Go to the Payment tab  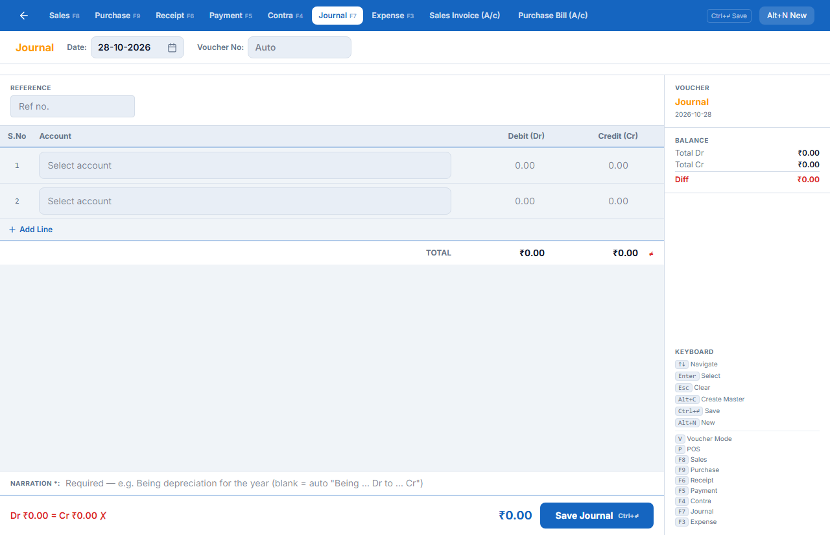pos(231,16)
